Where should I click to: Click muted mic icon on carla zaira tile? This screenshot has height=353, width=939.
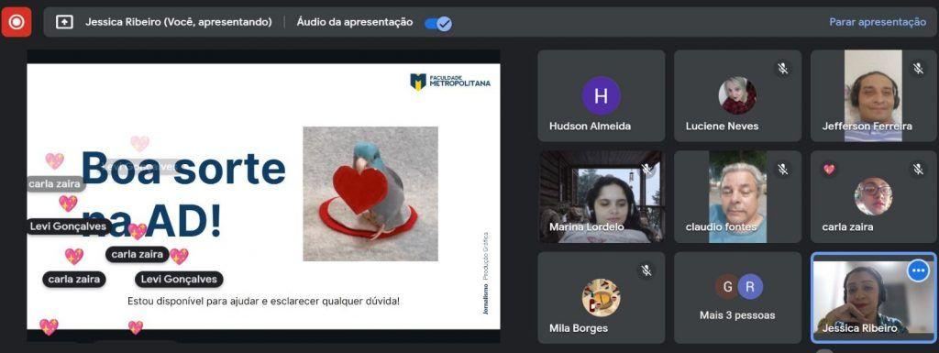[918, 170]
